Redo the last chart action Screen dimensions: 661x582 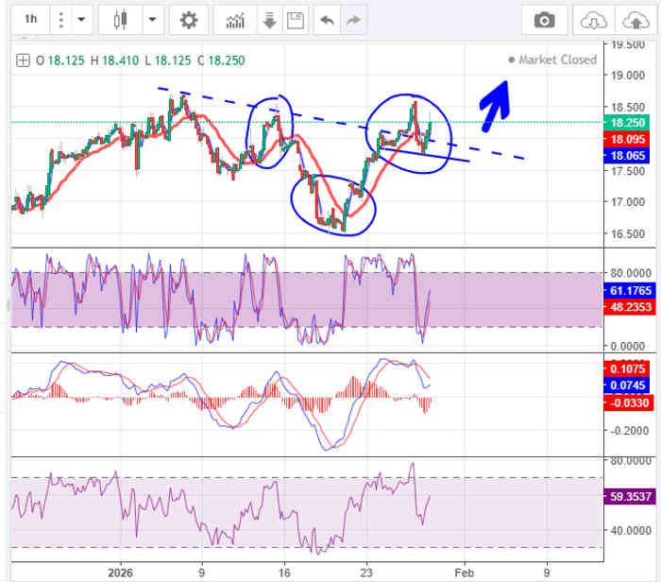[x=354, y=20]
